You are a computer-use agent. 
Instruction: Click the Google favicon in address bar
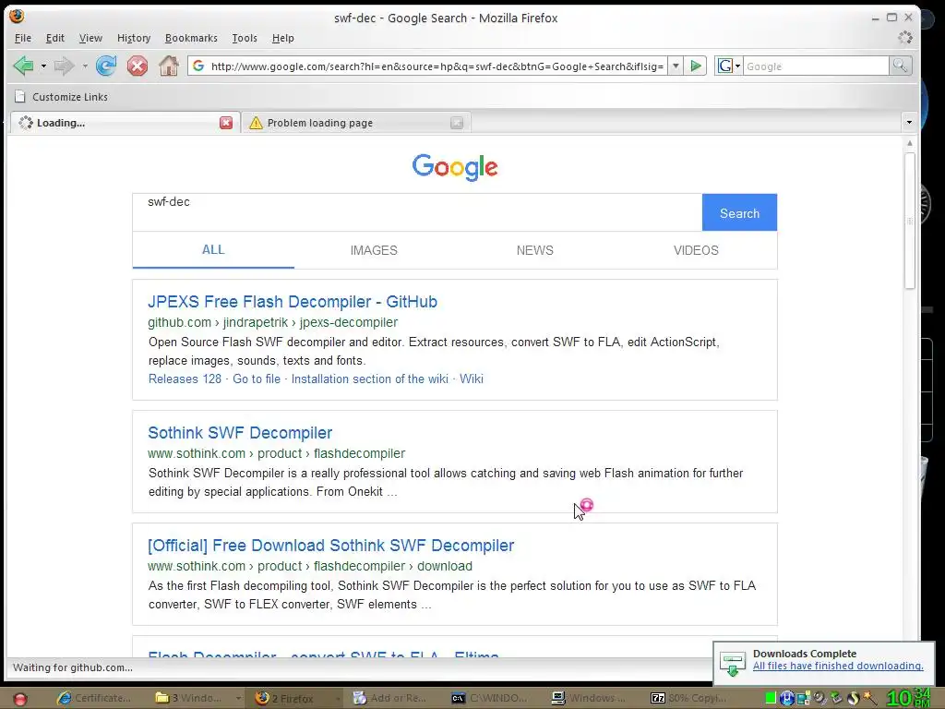pyautogui.click(x=198, y=66)
